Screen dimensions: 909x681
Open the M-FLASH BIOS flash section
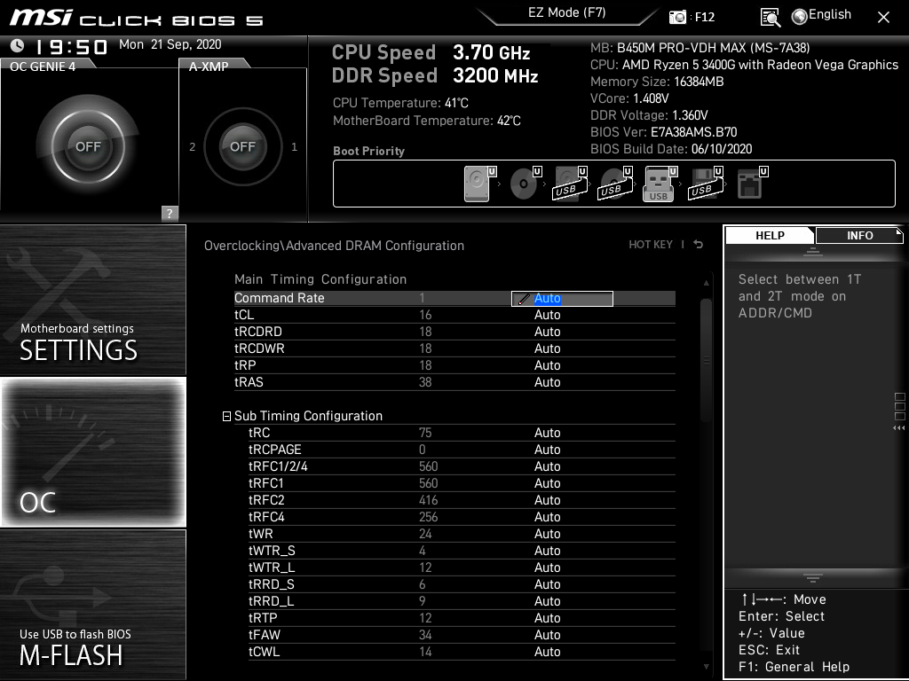92,605
